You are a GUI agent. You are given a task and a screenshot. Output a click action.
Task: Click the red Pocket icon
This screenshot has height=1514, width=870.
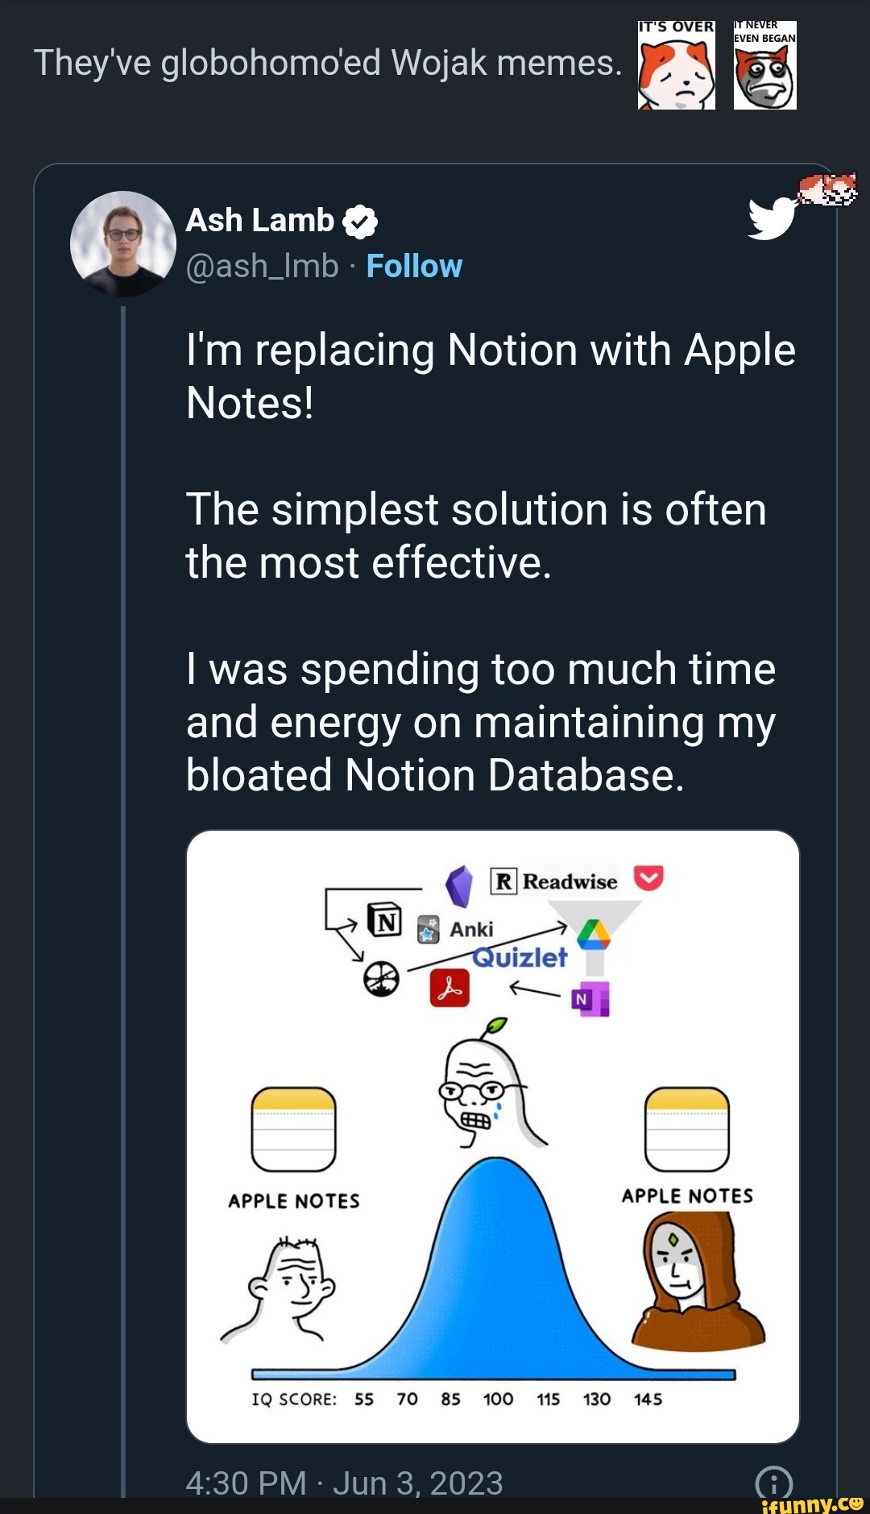[648, 877]
